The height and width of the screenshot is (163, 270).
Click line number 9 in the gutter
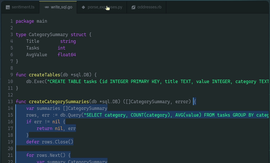coord(11,75)
